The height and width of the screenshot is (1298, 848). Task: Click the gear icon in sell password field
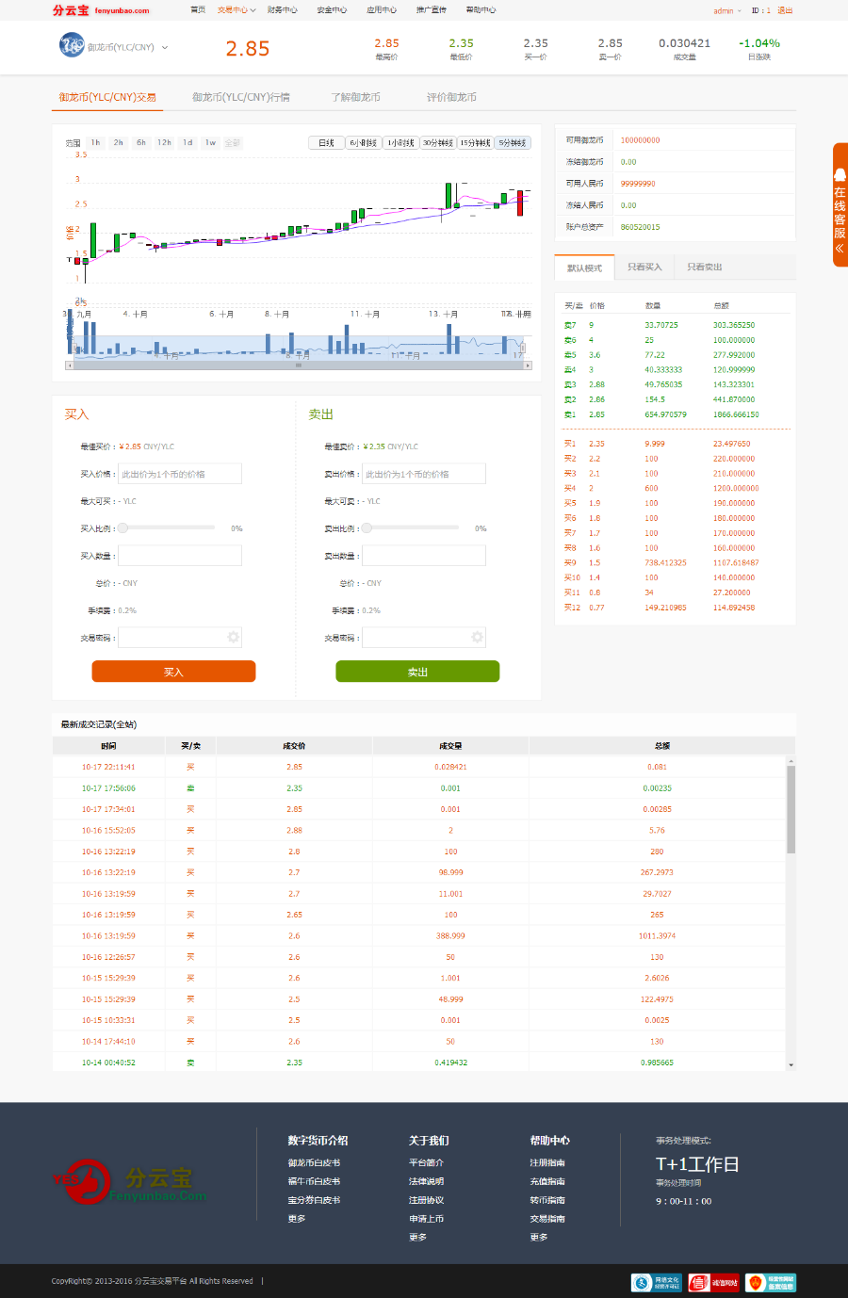coord(477,638)
